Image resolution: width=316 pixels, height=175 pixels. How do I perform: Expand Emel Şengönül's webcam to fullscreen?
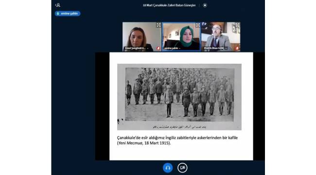point(158,25)
